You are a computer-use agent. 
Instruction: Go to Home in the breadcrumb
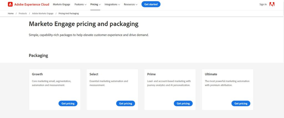[11, 14]
